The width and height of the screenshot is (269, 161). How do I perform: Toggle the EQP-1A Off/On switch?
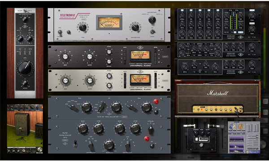(152, 146)
